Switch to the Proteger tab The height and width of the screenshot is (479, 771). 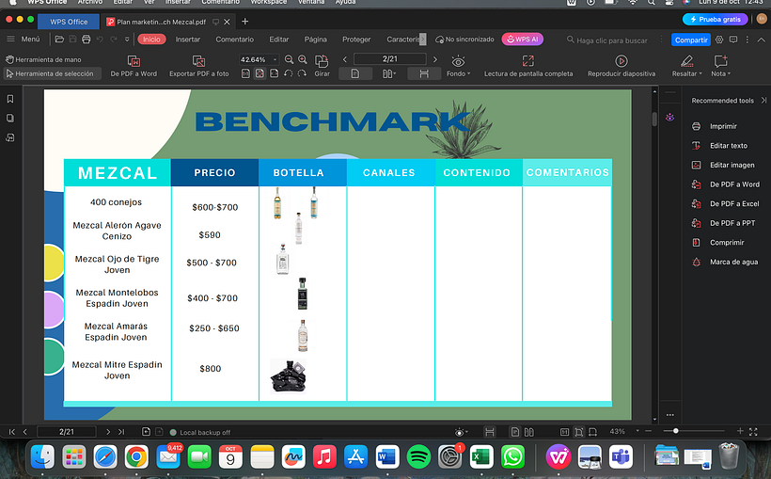pos(356,40)
